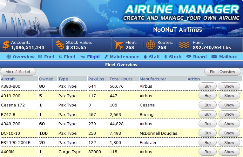This screenshot has width=243, height=157.
Task: Click the wrench icon beside Maintenance
Action: click(x=106, y=57)
